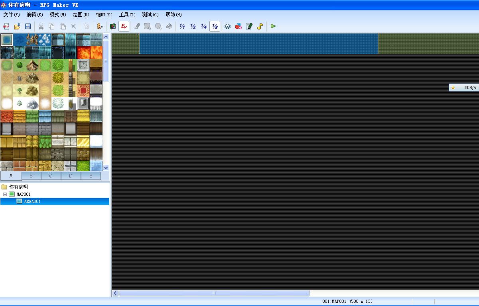The image size is (479, 306).
Task: Open the Database stacked-layers icon
Action: [227, 26]
